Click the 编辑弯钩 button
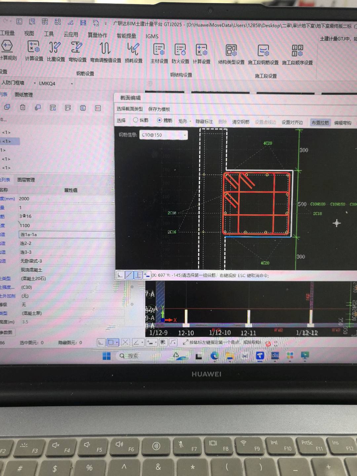This screenshot has height=476, width=357. click(x=342, y=123)
